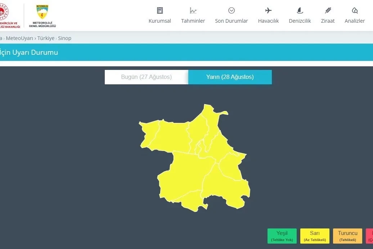373x249 pixels.
Task: Go to MeteoUyarı breadcrumb link
Action: 19,38
